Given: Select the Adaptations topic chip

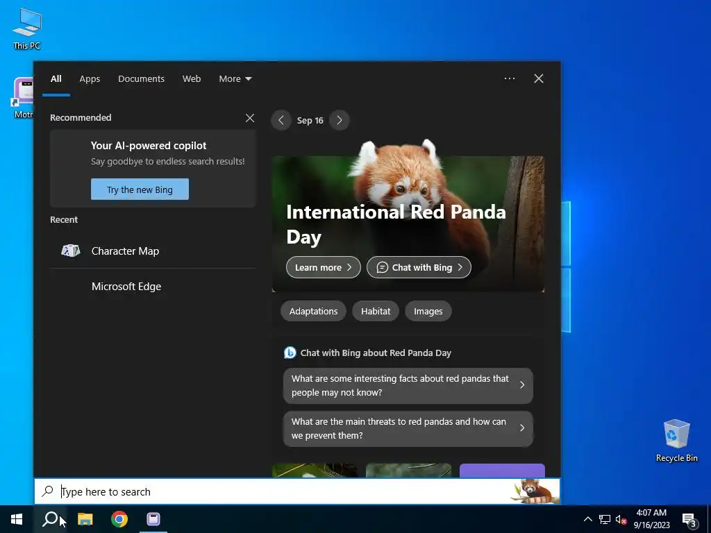Looking at the screenshot, I should click(x=313, y=312).
